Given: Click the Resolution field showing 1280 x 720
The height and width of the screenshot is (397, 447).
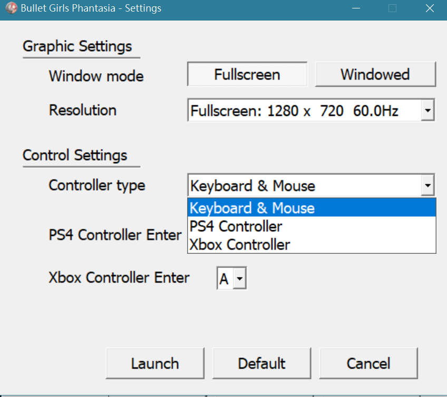Looking at the screenshot, I should (x=304, y=112).
